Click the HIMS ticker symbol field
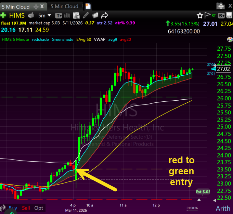233x214 pixels. coord(17,16)
